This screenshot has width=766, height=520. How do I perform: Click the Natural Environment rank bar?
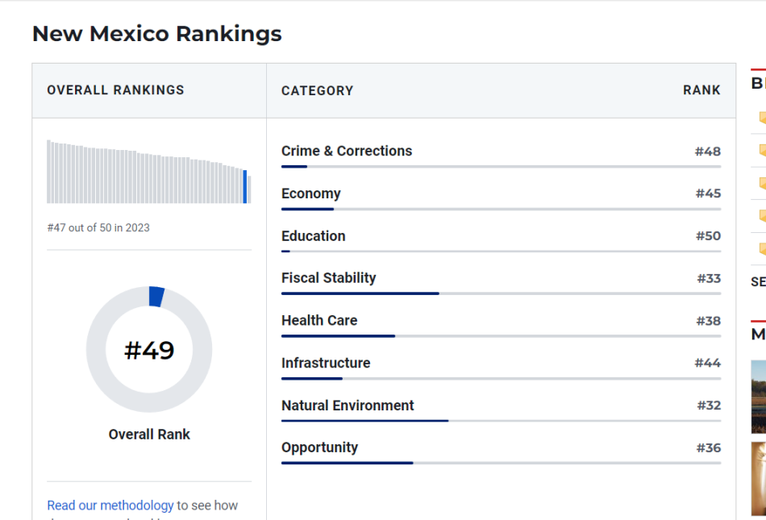(x=500, y=421)
